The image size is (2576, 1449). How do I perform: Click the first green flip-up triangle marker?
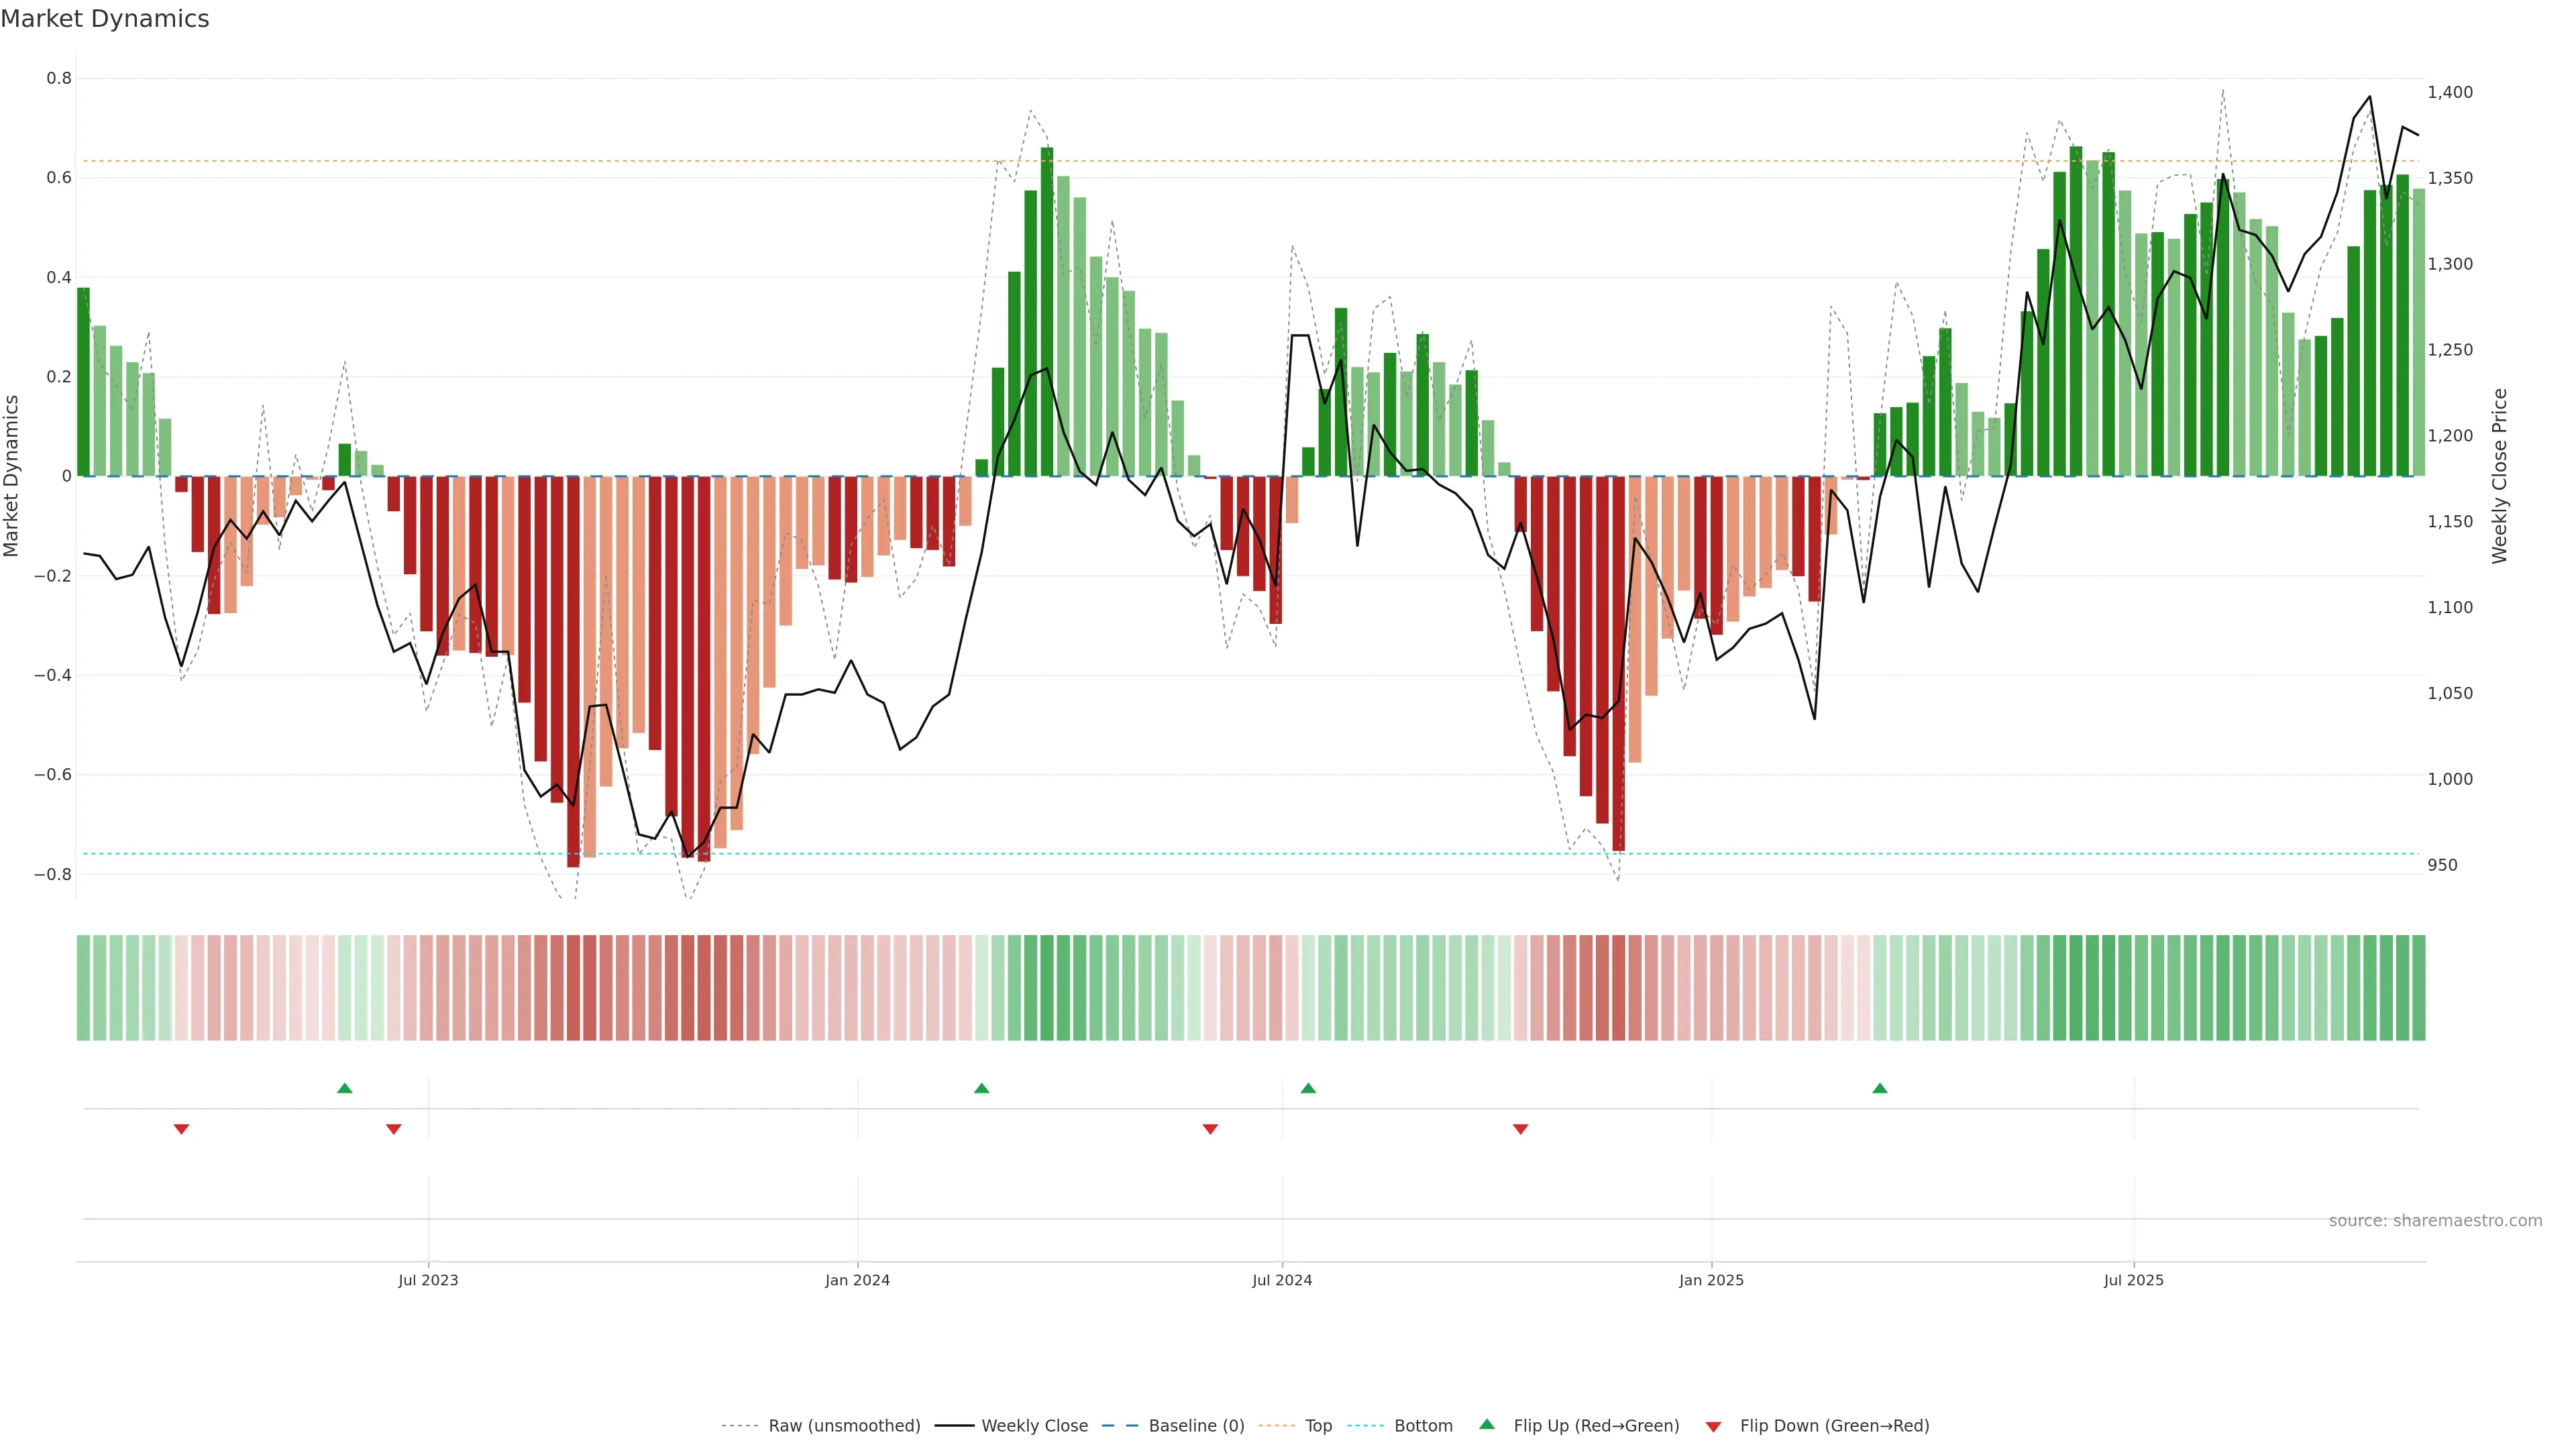(x=345, y=1088)
